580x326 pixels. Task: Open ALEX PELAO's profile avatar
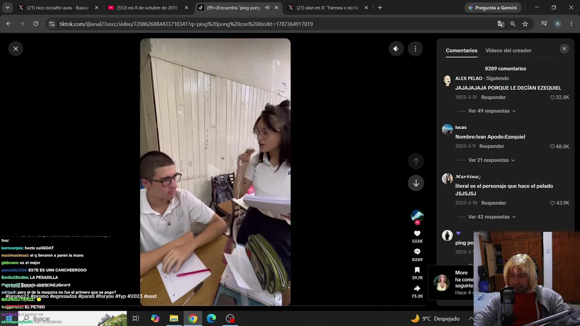pyautogui.click(x=447, y=81)
